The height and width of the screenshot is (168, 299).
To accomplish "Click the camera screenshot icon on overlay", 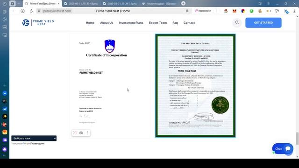I will click(x=81, y=133).
